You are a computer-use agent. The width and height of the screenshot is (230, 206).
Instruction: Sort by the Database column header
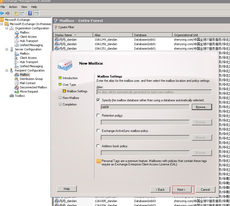click(x=152, y=35)
